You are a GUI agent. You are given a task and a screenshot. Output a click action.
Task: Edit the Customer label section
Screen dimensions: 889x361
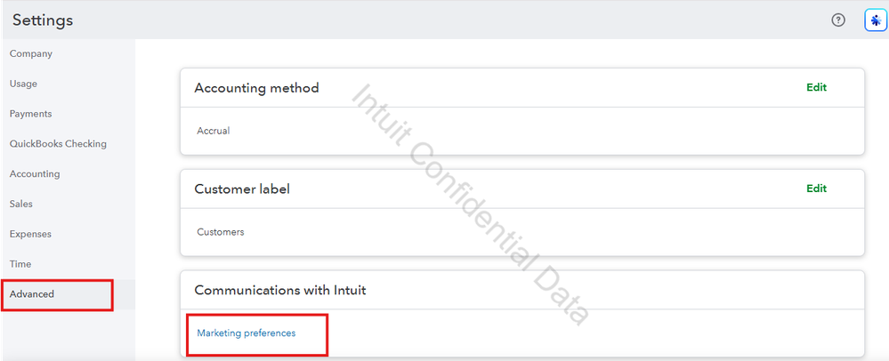[x=816, y=189]
